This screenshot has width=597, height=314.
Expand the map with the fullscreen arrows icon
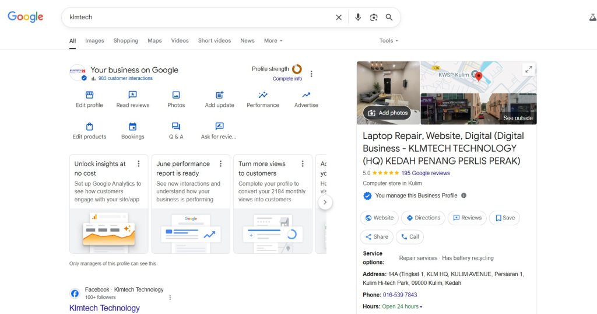coord(529,69)
